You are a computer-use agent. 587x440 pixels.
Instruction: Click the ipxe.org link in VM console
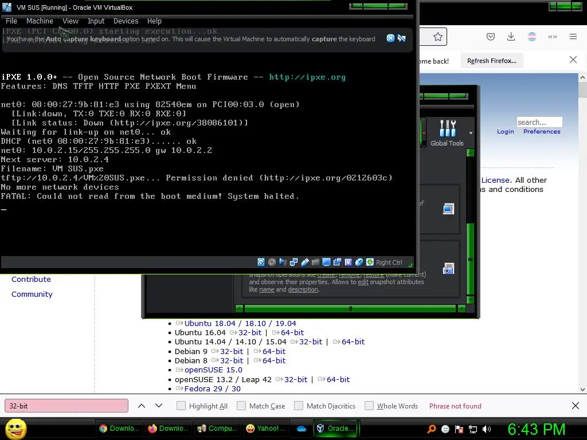pos(307,77)
